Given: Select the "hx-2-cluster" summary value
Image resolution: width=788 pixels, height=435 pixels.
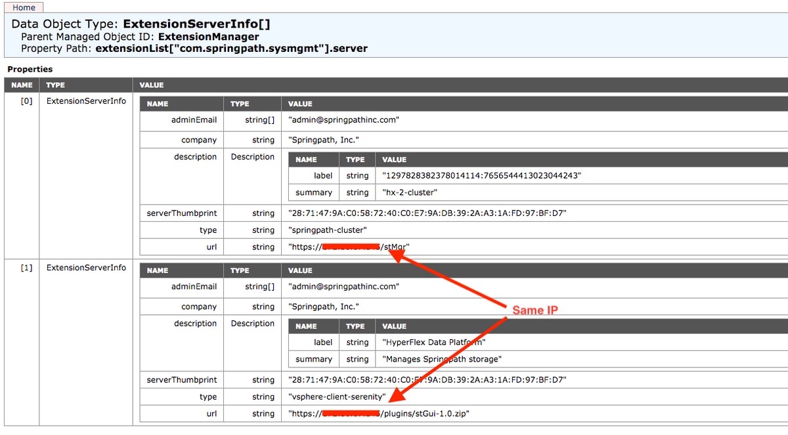Looking at the screenshot, I should point(409,193).
